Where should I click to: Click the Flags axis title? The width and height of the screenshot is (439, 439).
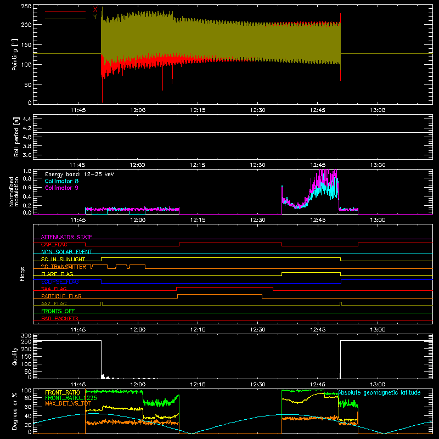[x=22, y=274]
